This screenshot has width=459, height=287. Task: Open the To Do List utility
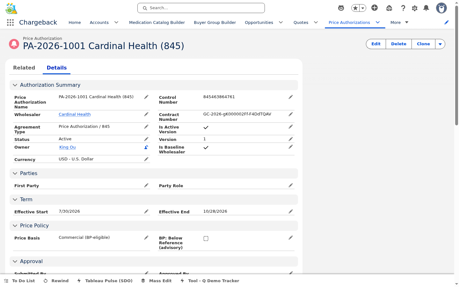[x=19, y=281]
